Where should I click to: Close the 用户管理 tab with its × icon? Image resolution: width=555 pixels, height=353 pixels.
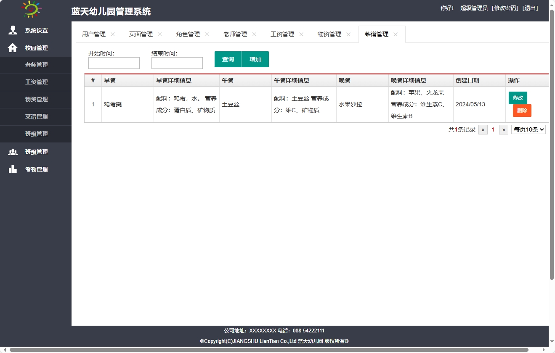pos(112,34)
